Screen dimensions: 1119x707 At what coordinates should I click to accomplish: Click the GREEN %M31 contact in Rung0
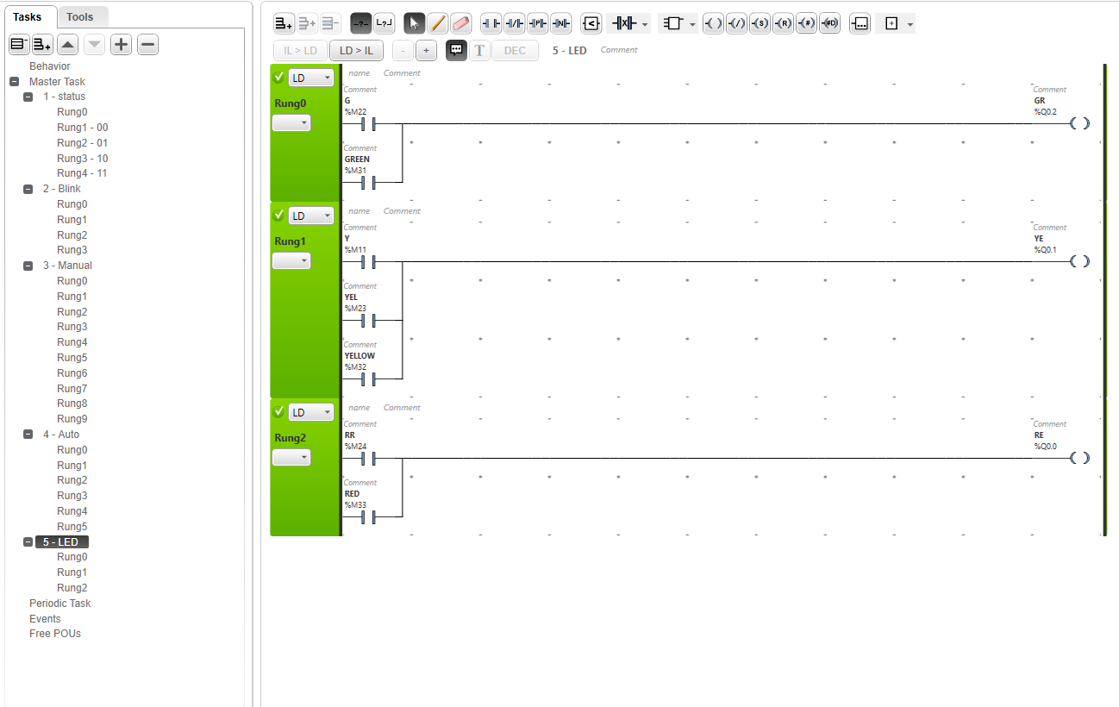tap(368, 182)
